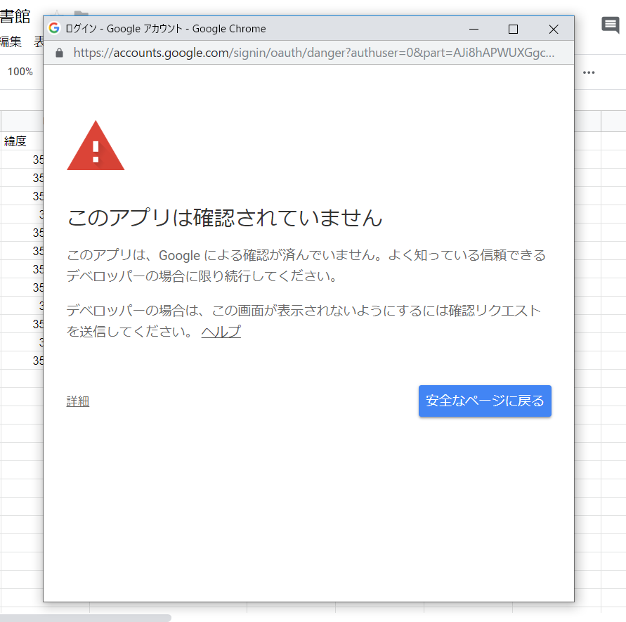Click the 安全なページに戻る button
This screenshot has height=622, width=626.
click(485, 401)
